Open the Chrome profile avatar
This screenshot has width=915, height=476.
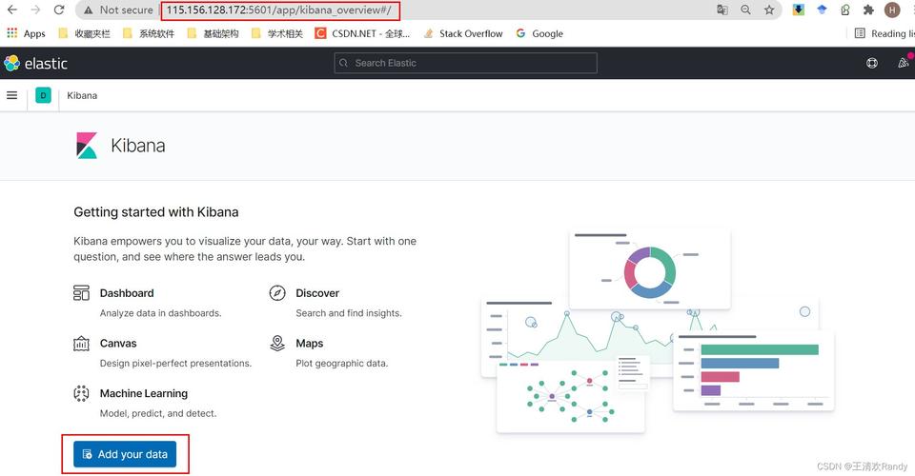892,10
